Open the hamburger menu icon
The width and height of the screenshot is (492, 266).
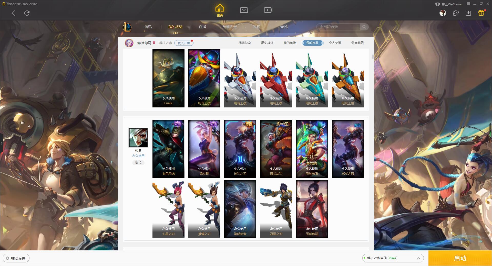468,4
